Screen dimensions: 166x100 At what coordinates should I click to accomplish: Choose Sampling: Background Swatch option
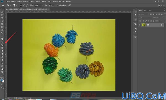(27, 6)
